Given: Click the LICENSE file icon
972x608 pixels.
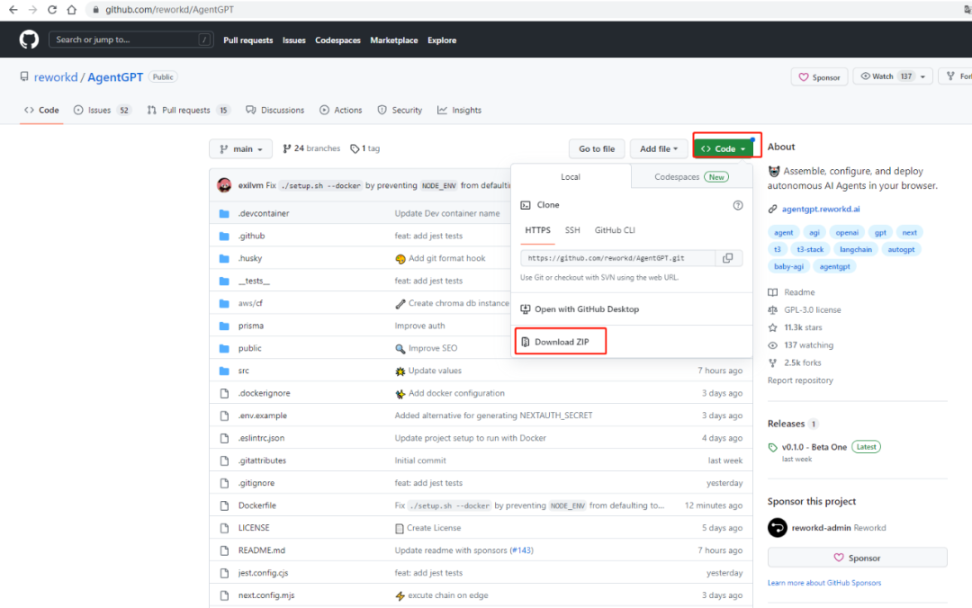Looking at the screenshot, I should tap(224, 528).
